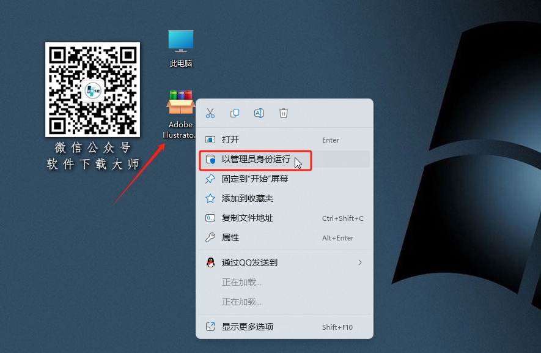Open the 此电脑 desktop icon
The width and height of the screenshot is (541, 353).
tap(181, 48)
